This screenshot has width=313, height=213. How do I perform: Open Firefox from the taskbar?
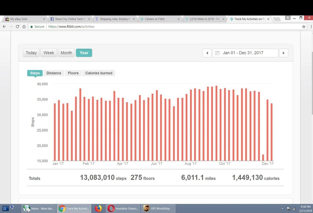click(x=98, y=208)
